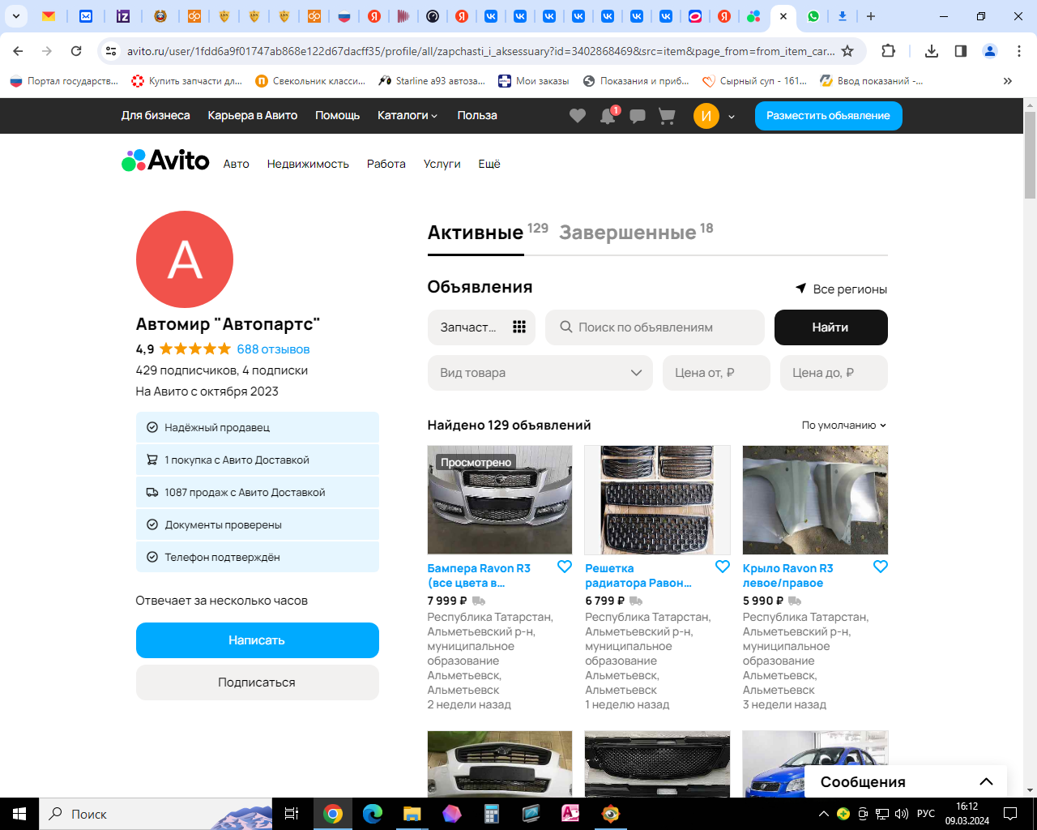Click Разместить объявление button
Screen dimensions: 1037x830
[x=828, y=116]
